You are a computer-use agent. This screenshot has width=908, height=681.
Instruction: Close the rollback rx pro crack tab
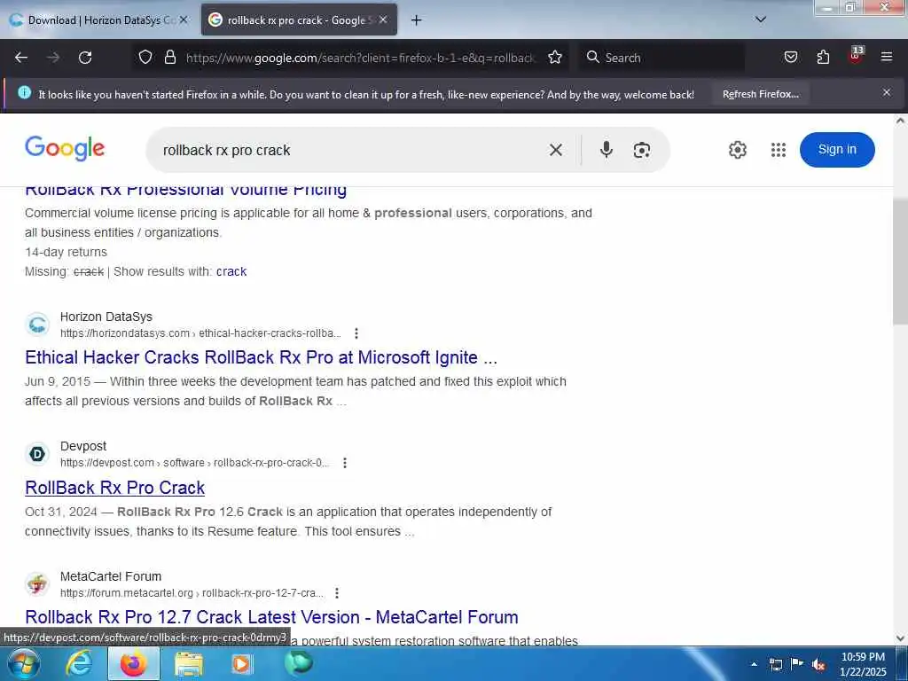point(383,20)
